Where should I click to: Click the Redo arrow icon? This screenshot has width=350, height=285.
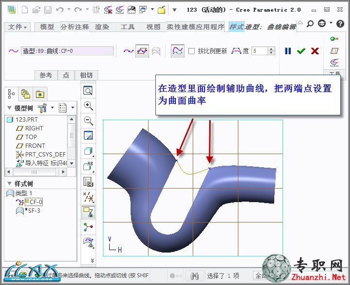[x=78, y=10]
